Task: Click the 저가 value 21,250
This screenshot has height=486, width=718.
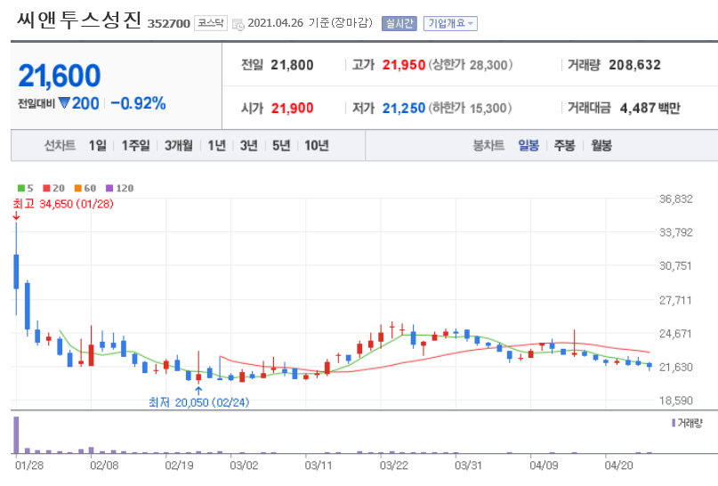Action: point(404,108)
